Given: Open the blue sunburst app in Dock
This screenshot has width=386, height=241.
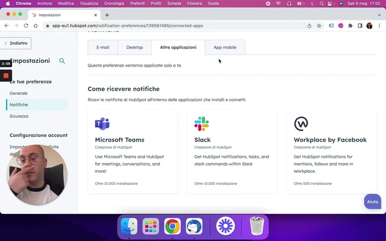Looking at the screenshot, I should point(225,226).
